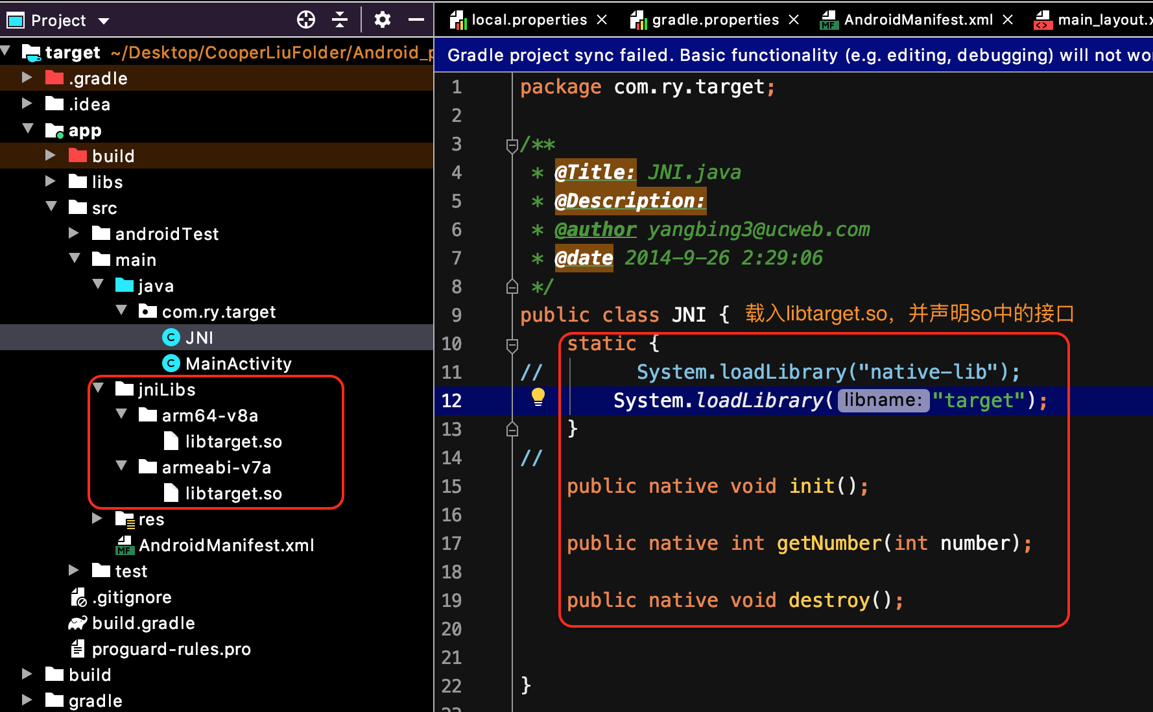Collapse the target root project node
The image size is (1153, 712).
point(6,51)
